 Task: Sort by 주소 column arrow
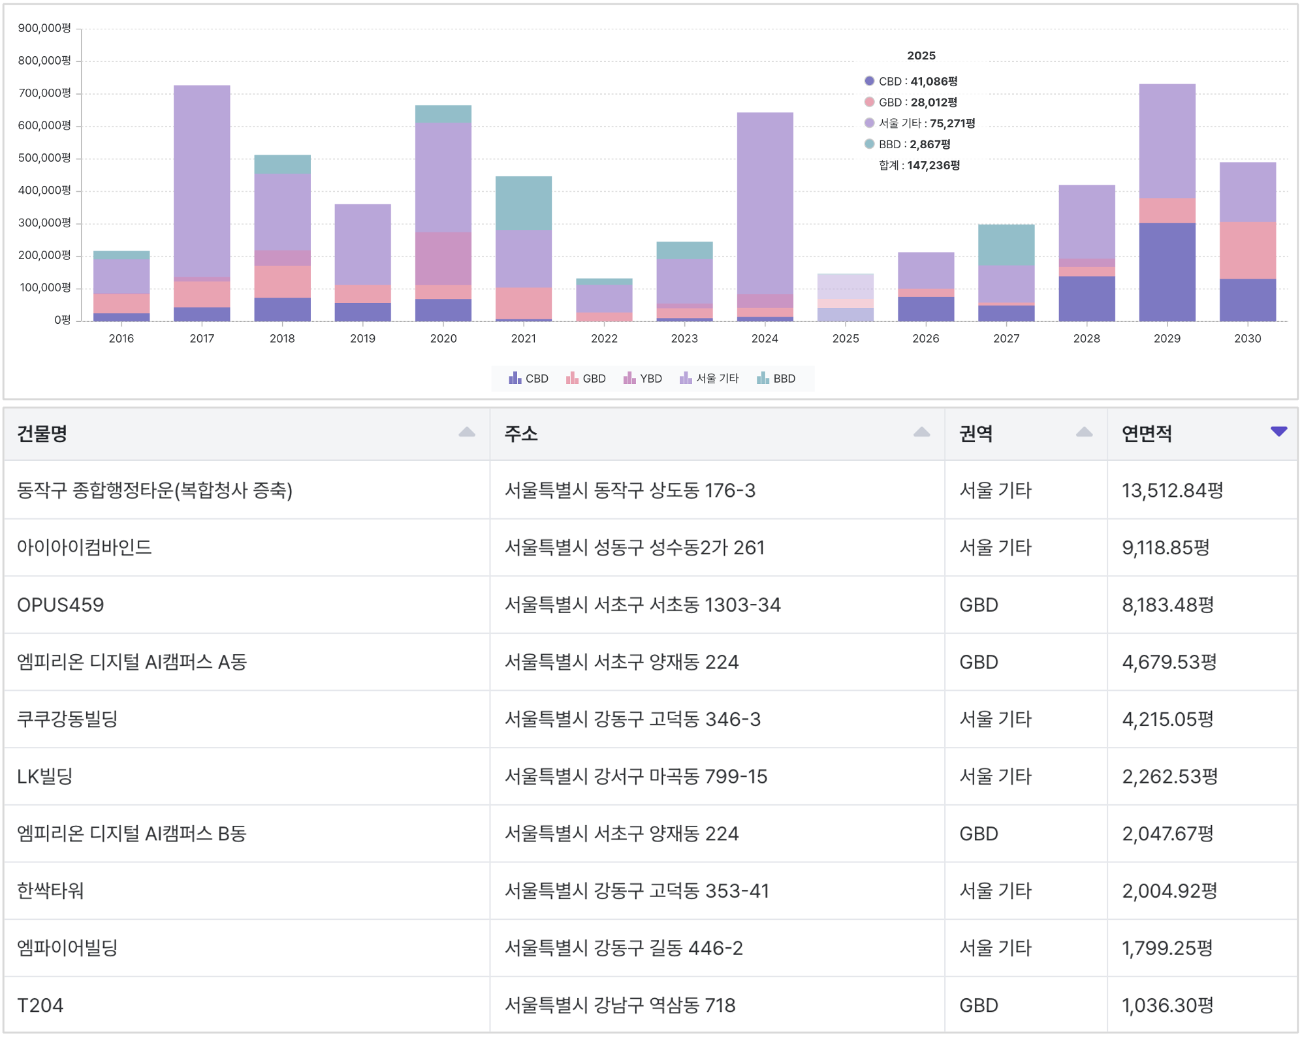[921, 433]
